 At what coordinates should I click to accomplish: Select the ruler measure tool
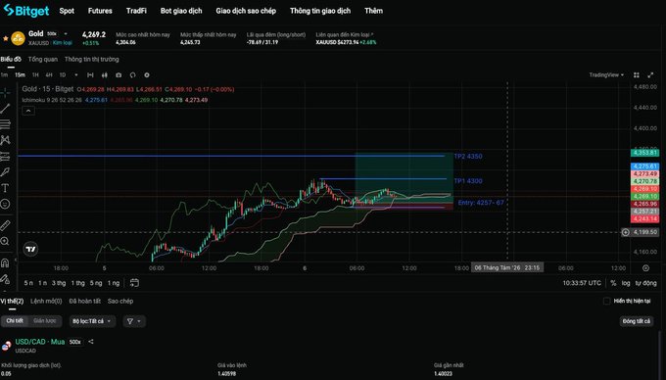tap(5, 225)
